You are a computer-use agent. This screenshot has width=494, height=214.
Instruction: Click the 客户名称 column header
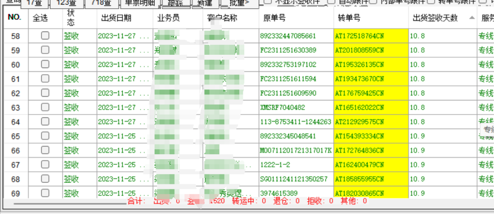coord(224,18)
